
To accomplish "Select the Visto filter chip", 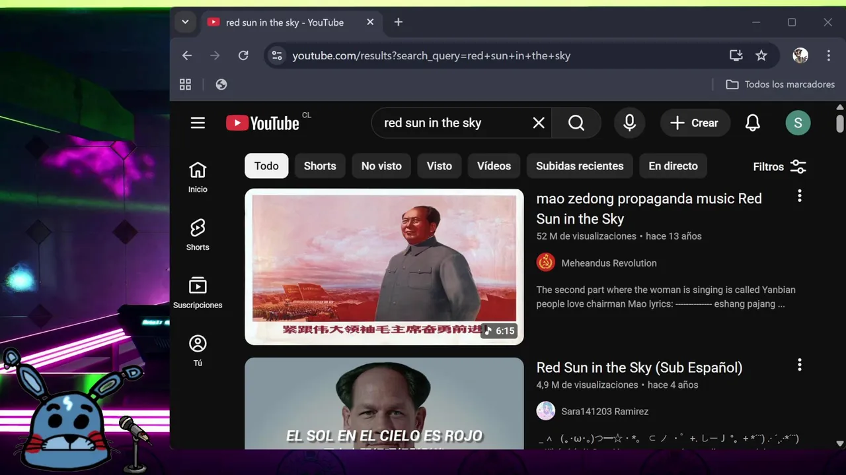I will 440,166.
